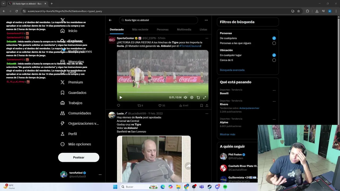Click the #TorneoClausura hashtag
Viewport: 340px width, 191px height.
click(x=190, y=46)
